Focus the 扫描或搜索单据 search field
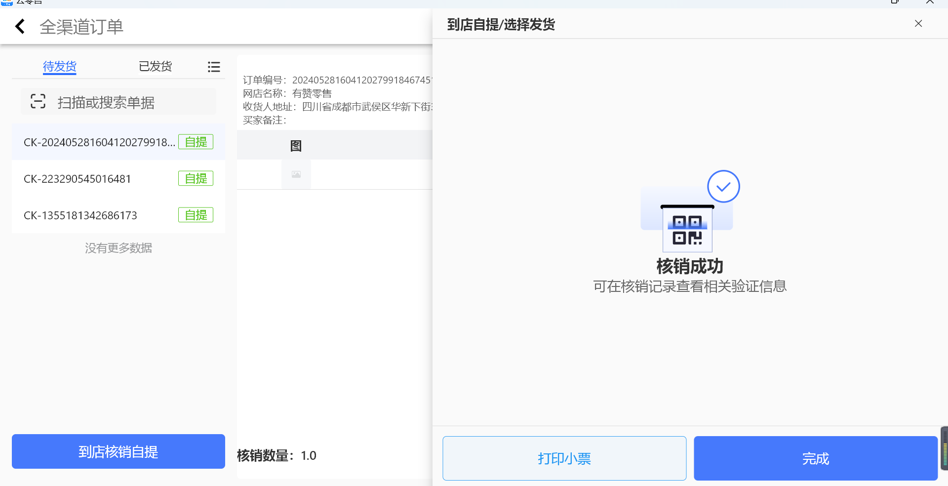 point(118,102)
